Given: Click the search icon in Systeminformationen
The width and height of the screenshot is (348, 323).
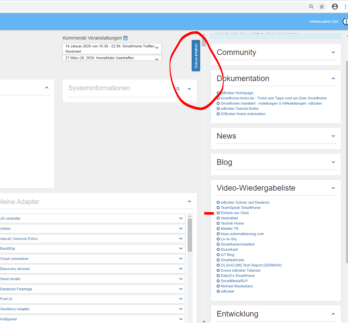Looking at the screenshot, I should pos(178,89).
